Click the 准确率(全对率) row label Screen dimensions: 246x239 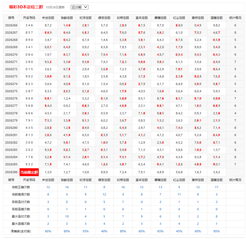pos(21,231)
